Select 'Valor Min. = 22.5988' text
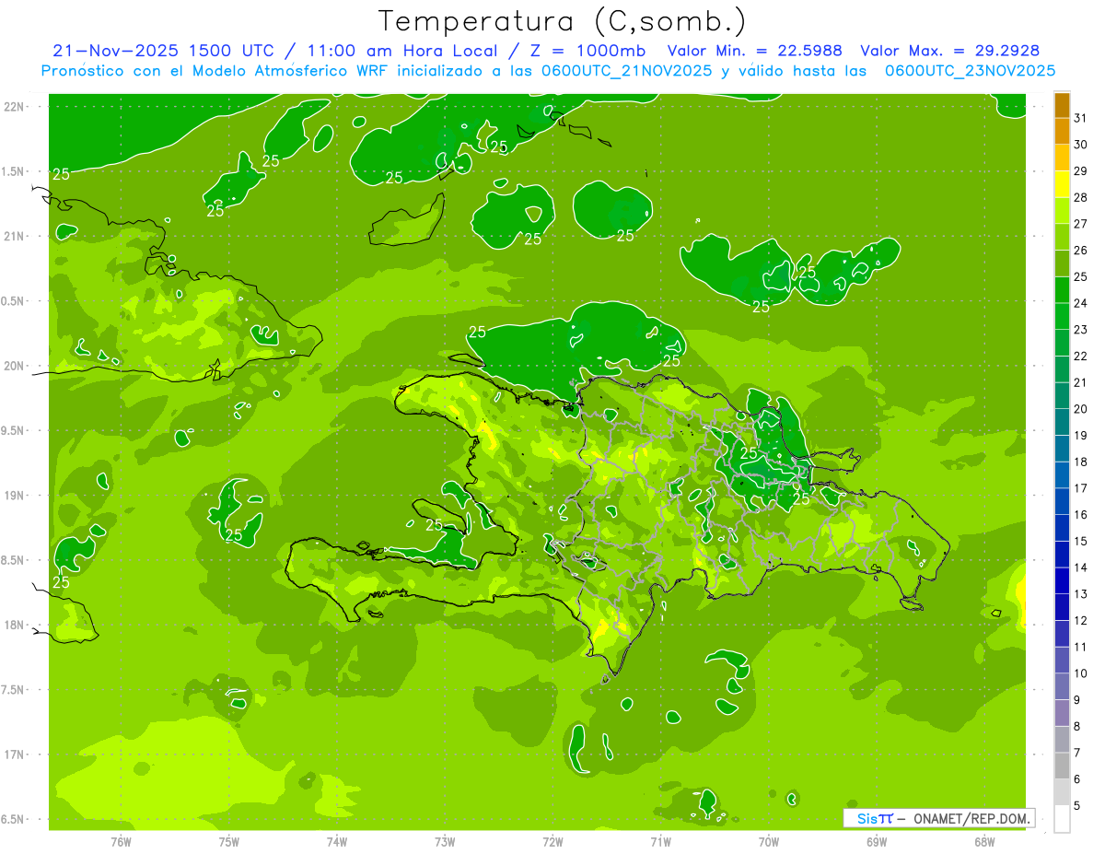The width and height of the screenshot is (1105, 854). 754,51
